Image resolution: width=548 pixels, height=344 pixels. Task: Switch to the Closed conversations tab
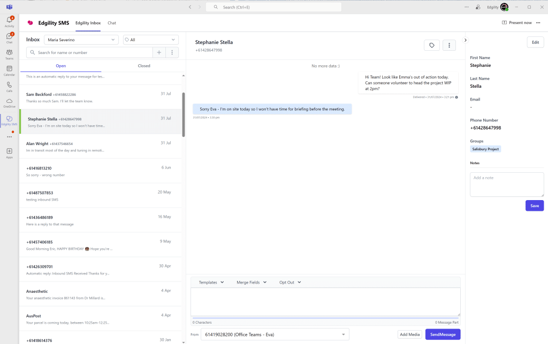(x=144, y=65)
